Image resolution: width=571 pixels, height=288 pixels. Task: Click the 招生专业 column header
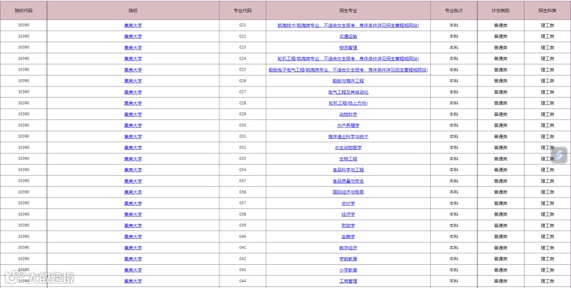pos(348,11)
